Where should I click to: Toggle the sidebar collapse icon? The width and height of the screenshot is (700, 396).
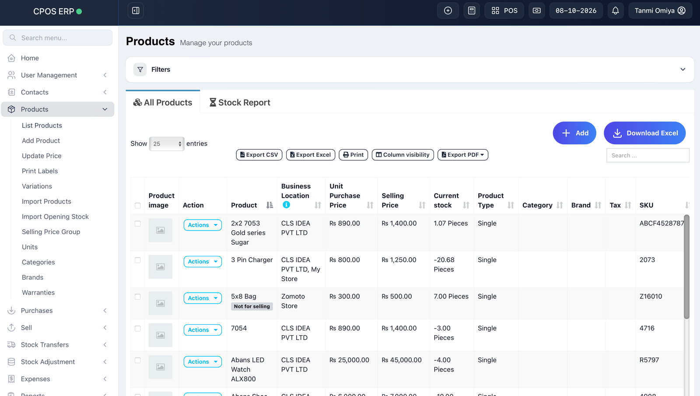[136, 11]
